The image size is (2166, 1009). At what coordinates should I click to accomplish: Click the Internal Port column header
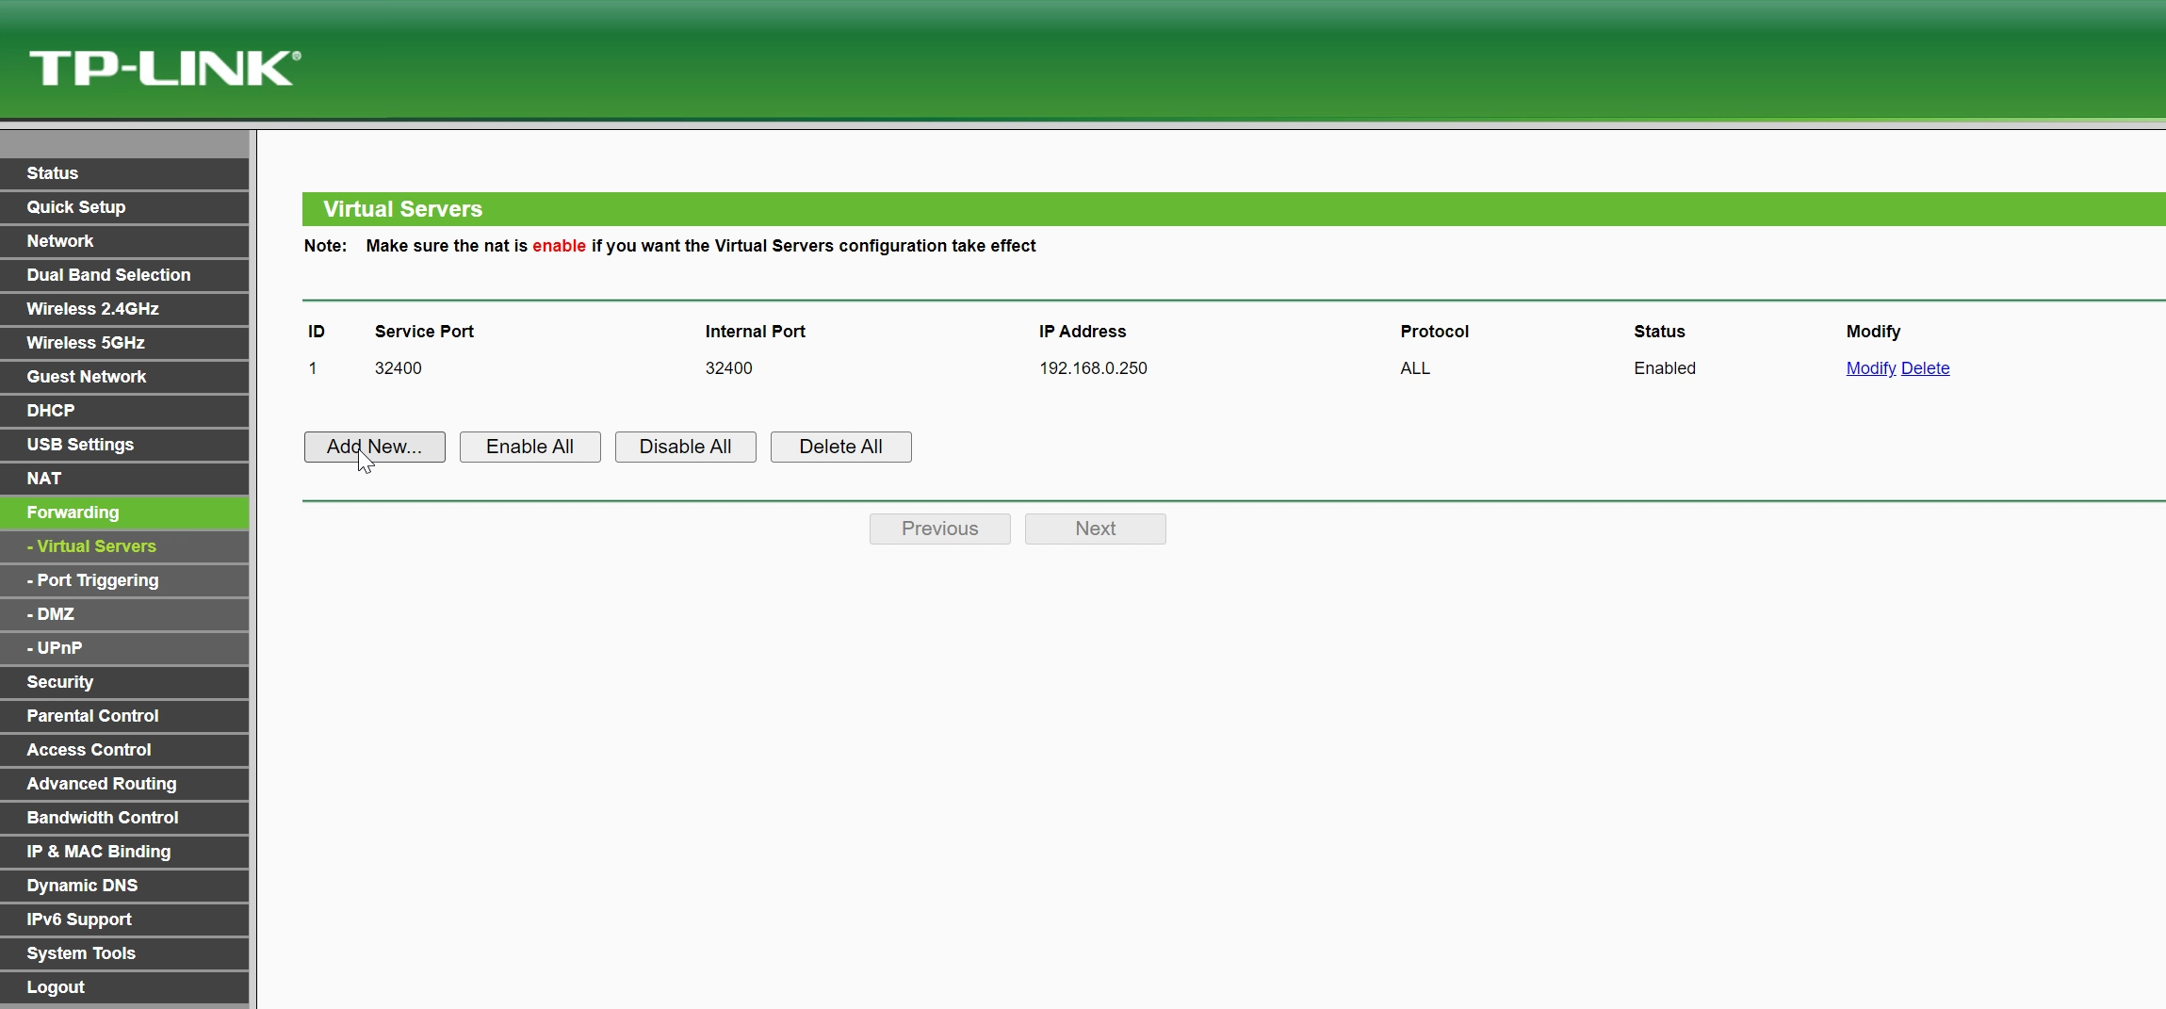click(755, 332)
